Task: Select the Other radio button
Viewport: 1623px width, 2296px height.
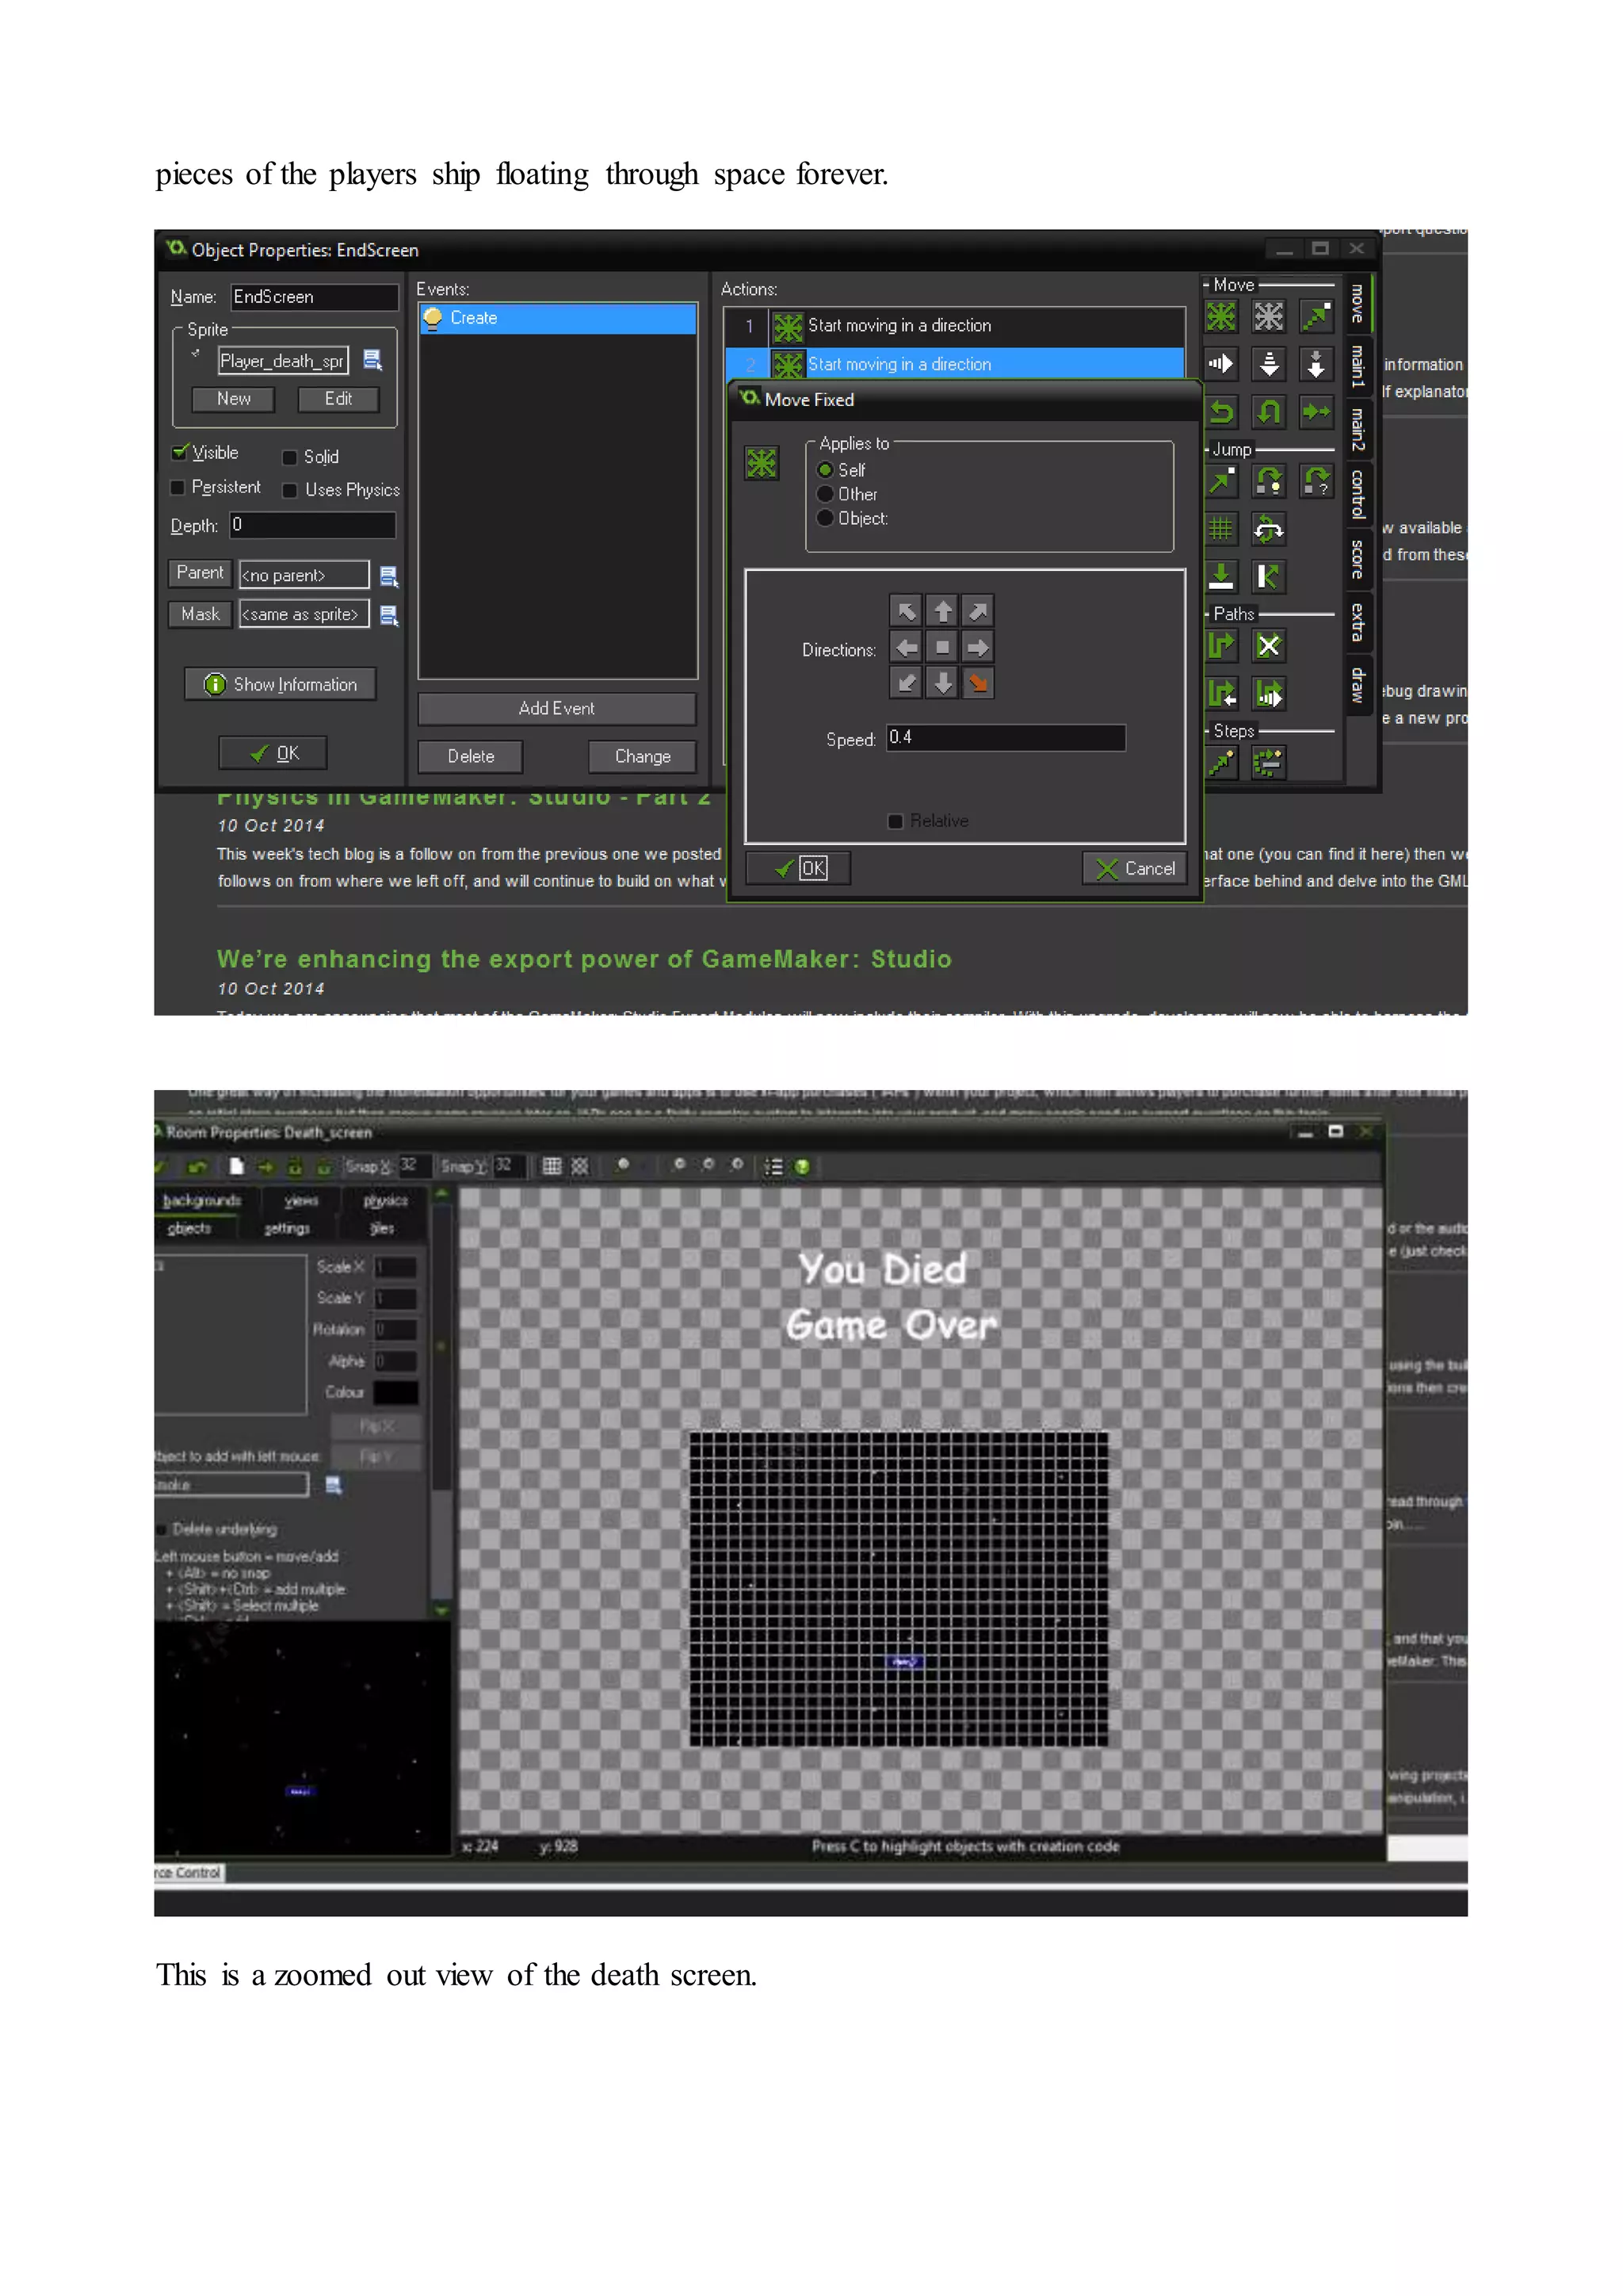Action: (x=826, y=494)
